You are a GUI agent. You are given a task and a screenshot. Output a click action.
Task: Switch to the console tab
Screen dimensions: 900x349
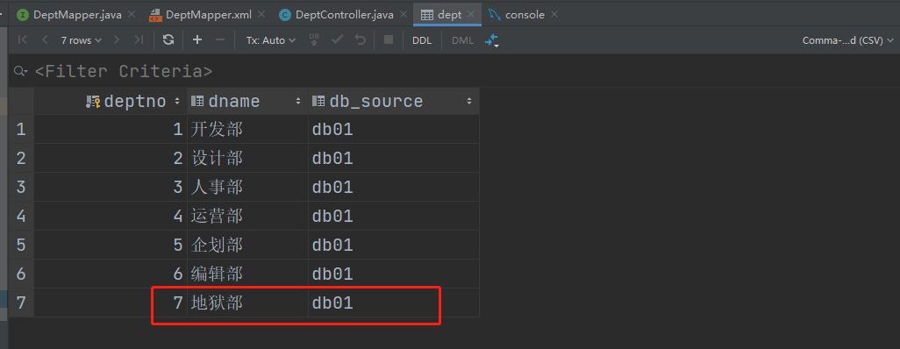pos(524,14)
